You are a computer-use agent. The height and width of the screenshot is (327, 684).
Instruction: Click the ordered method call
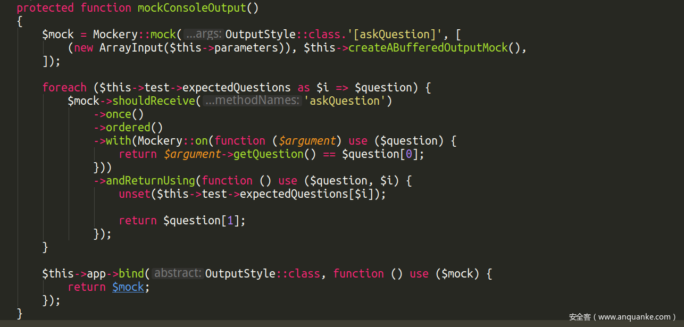point(128,128)
